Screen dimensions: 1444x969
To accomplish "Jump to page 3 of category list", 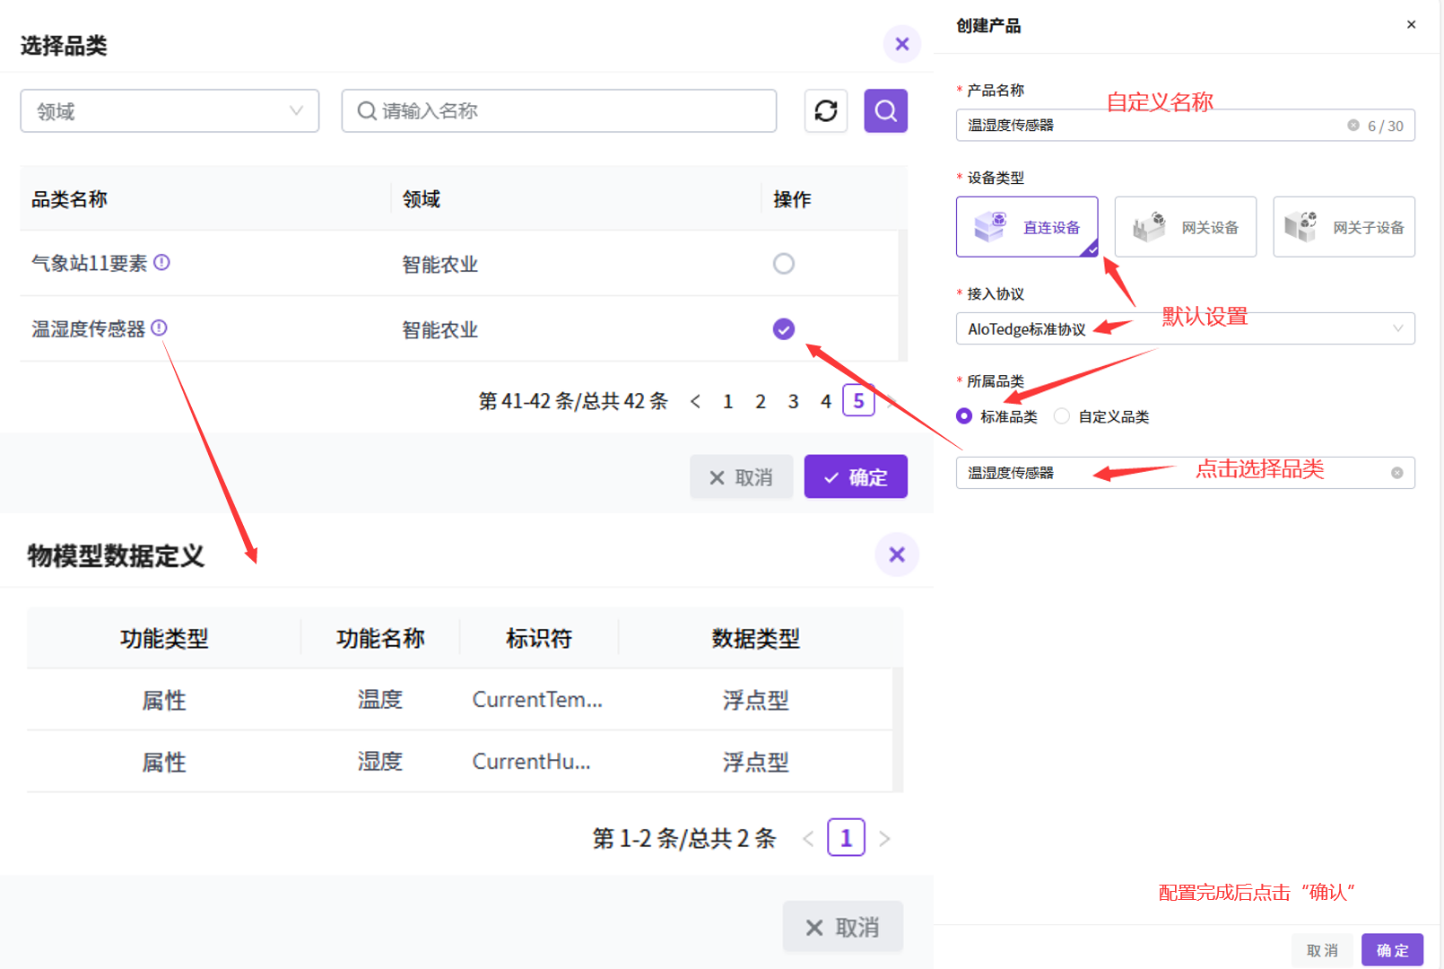I will click(793, 402).
